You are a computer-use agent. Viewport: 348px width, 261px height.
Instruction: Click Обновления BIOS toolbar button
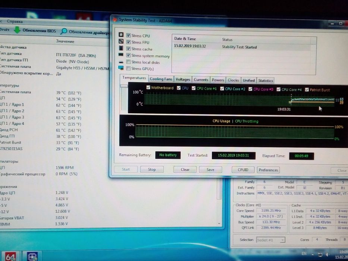35,30
